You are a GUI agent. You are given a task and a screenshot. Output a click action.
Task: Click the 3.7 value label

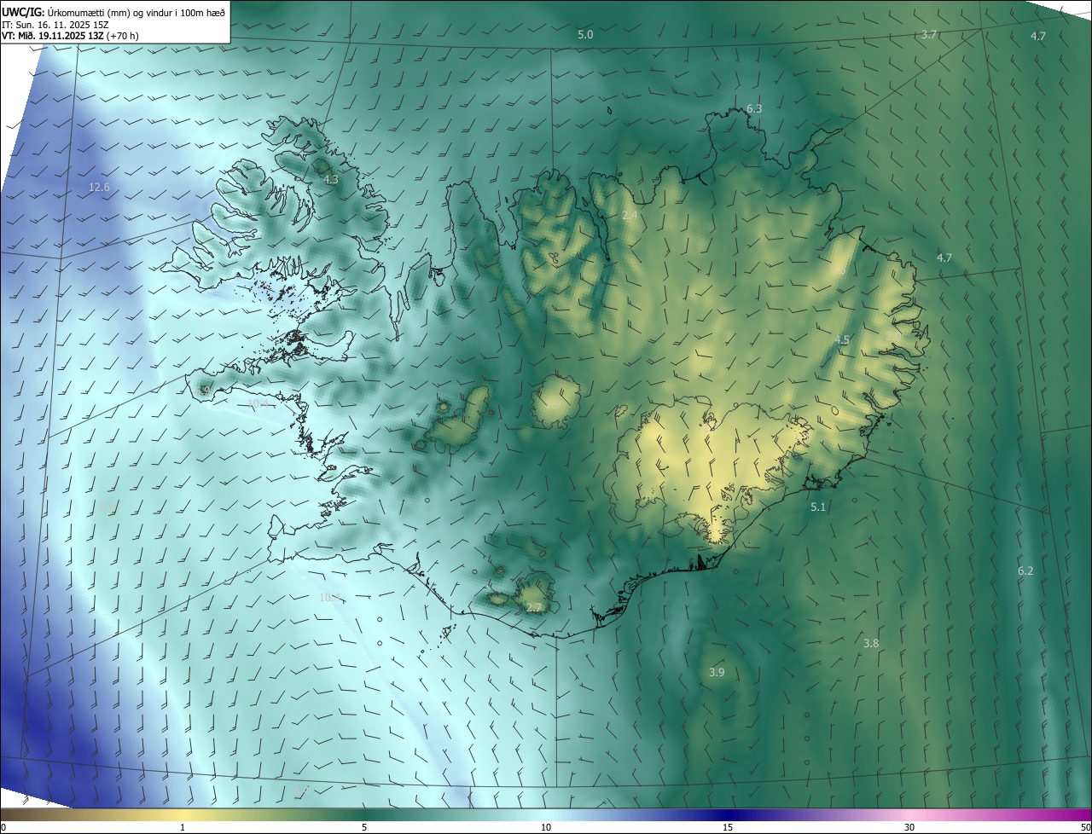pos(930,34)
